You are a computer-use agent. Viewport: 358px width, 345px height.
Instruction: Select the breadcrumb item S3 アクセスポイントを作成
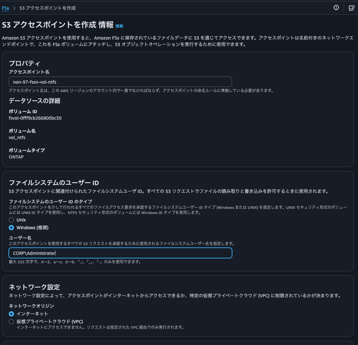click(x=47, y=8)
